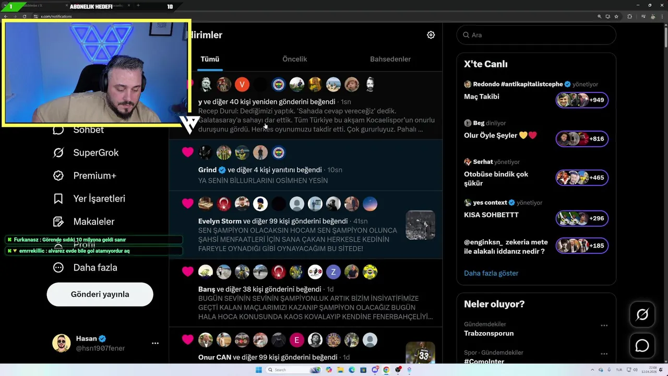668x376 pixels.
Task: Open thumbnail in Onur CAN notification
Action: click(420, 352)
